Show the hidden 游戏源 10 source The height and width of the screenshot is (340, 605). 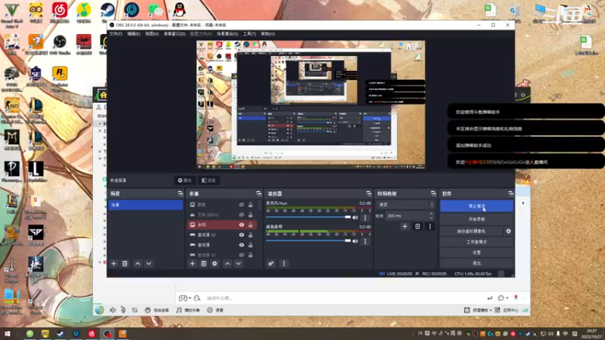click(241, 255)
